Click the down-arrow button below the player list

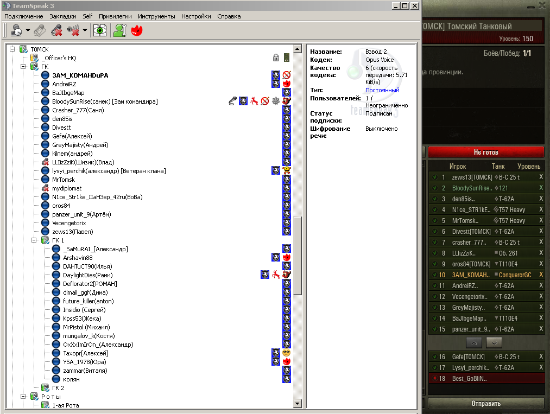[x=494, y=343]
